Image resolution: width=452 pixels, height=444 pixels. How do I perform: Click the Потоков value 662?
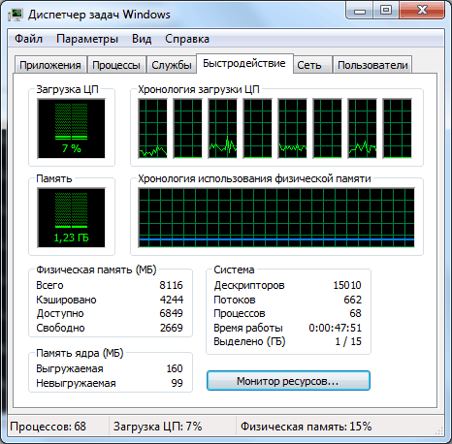pos(353,300)
